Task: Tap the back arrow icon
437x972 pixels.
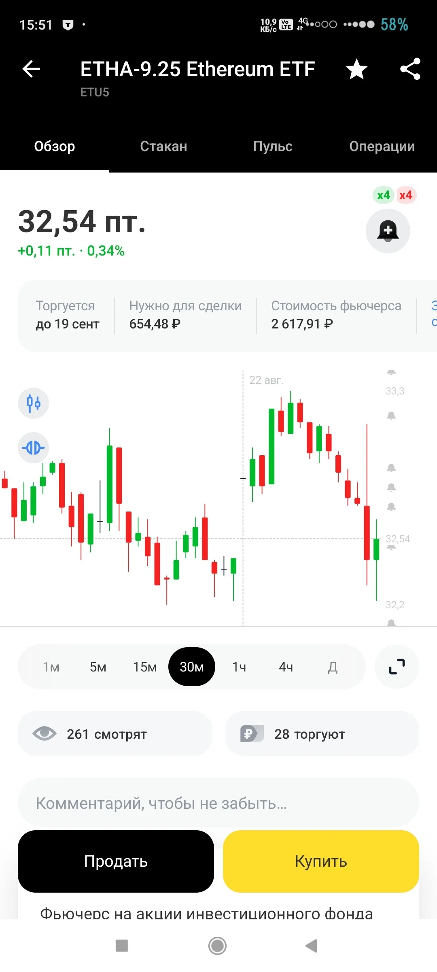Action: [x=31, y=69]
